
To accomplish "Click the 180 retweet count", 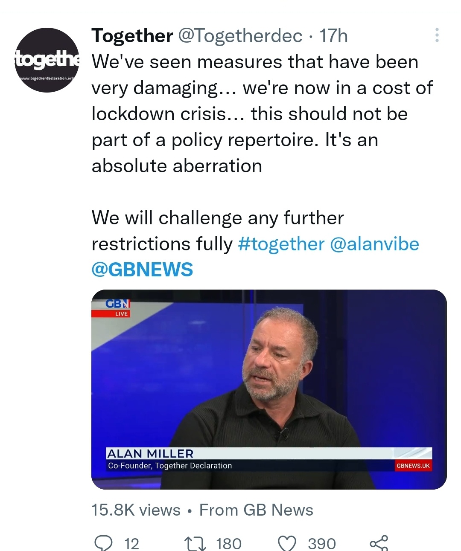I will [x=229, y=543].
